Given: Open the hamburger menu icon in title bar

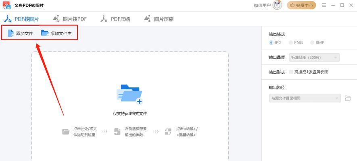Looking at the screenshot, I should coord(324,5).
